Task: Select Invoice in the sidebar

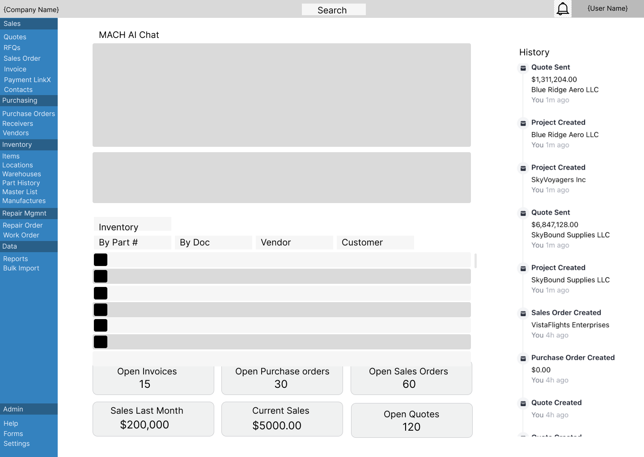Action: (15, 69)
